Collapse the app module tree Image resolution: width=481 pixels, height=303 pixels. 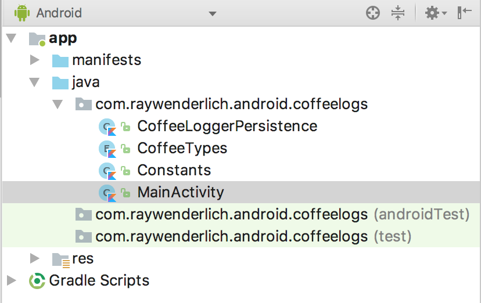[12, 38]
